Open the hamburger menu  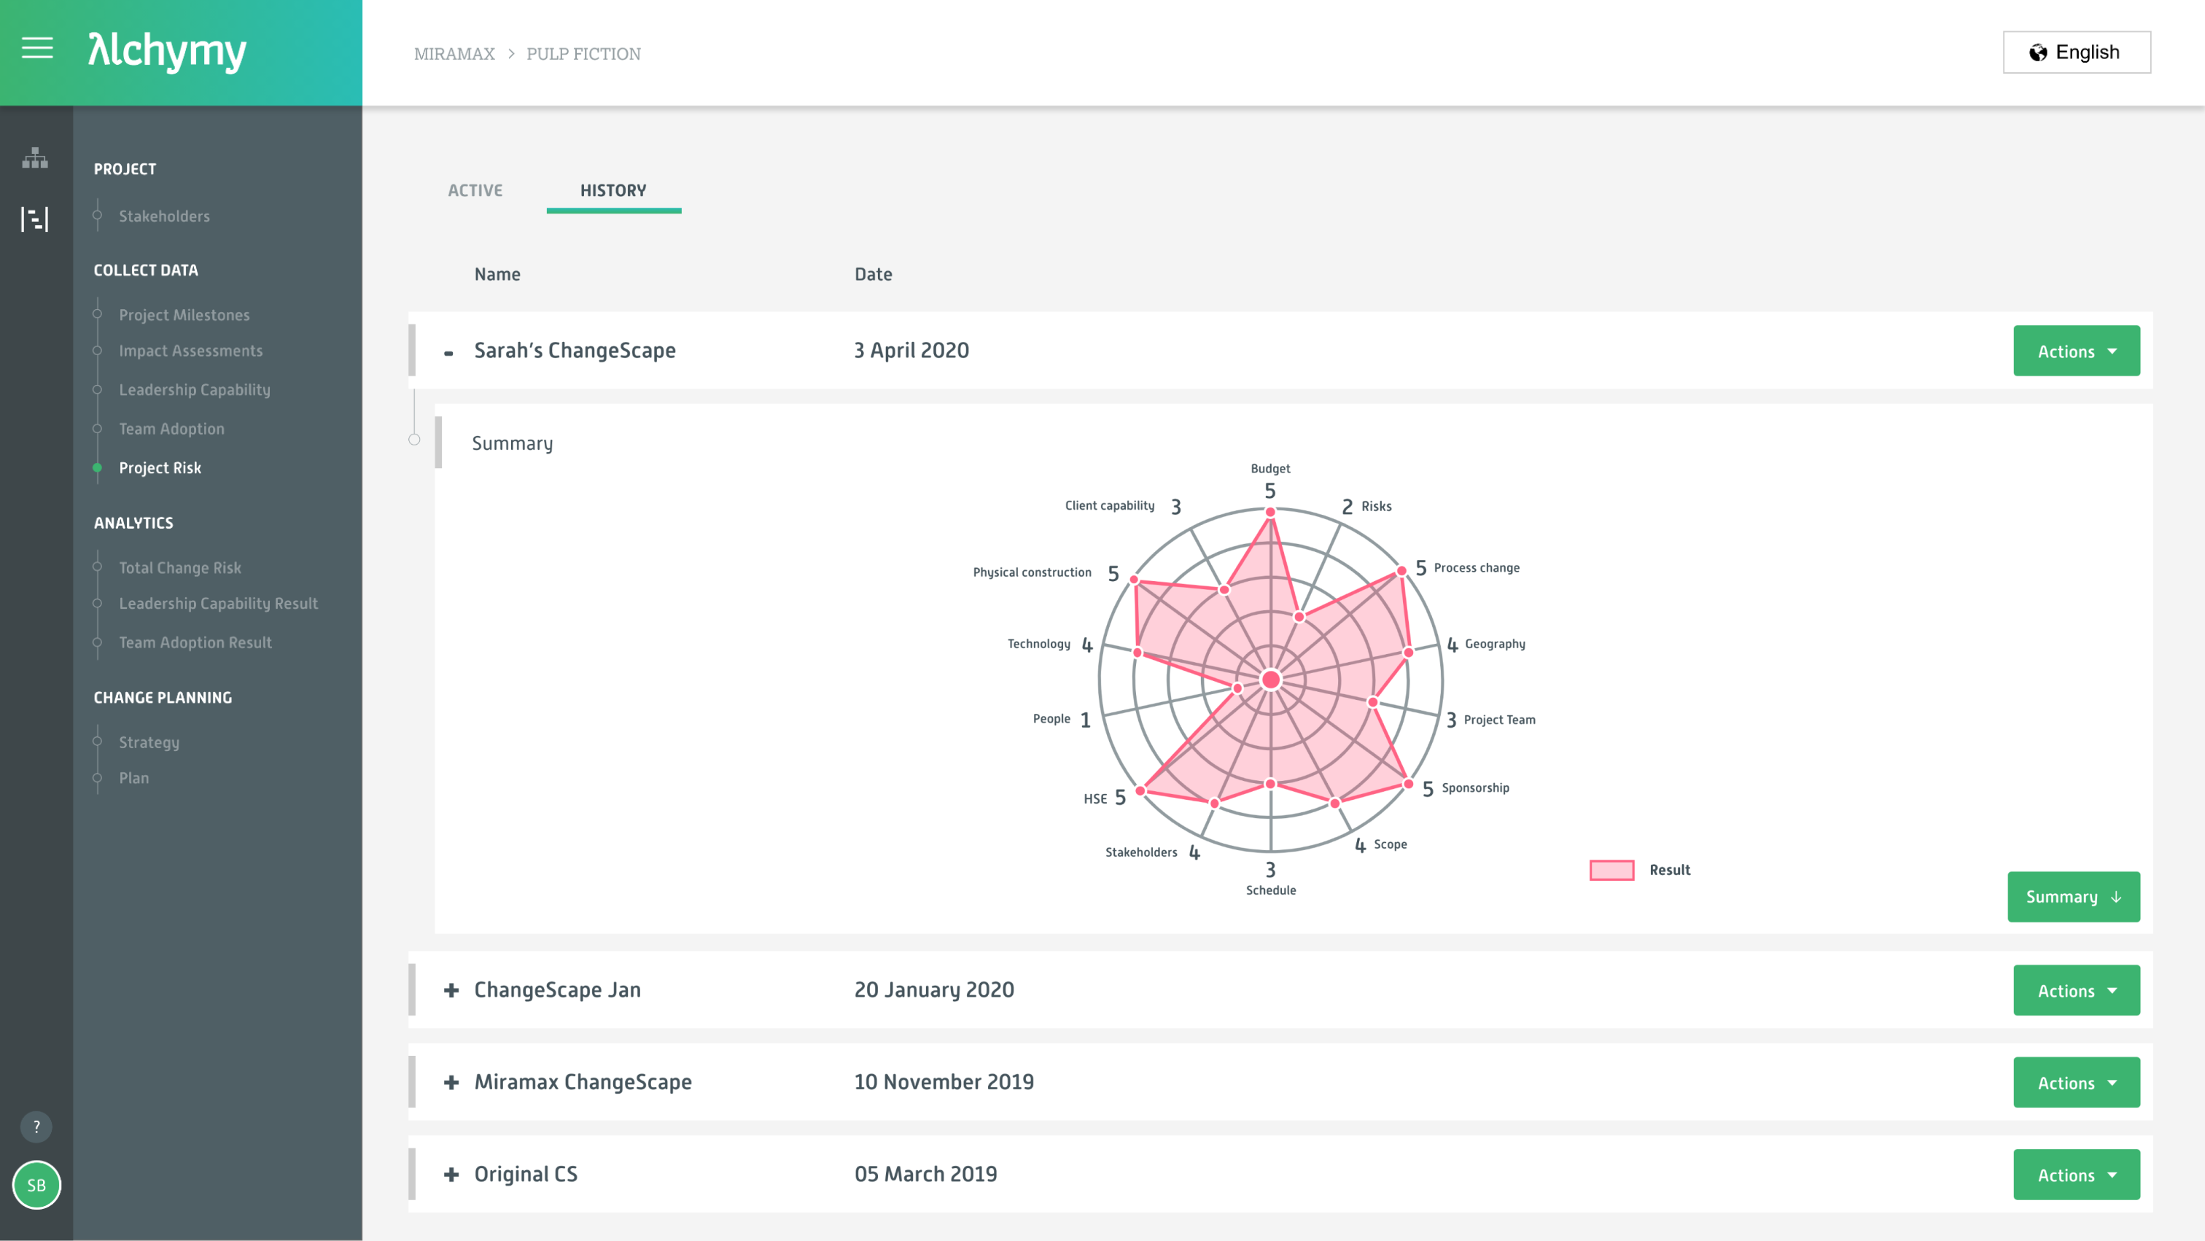coord(36,48)
